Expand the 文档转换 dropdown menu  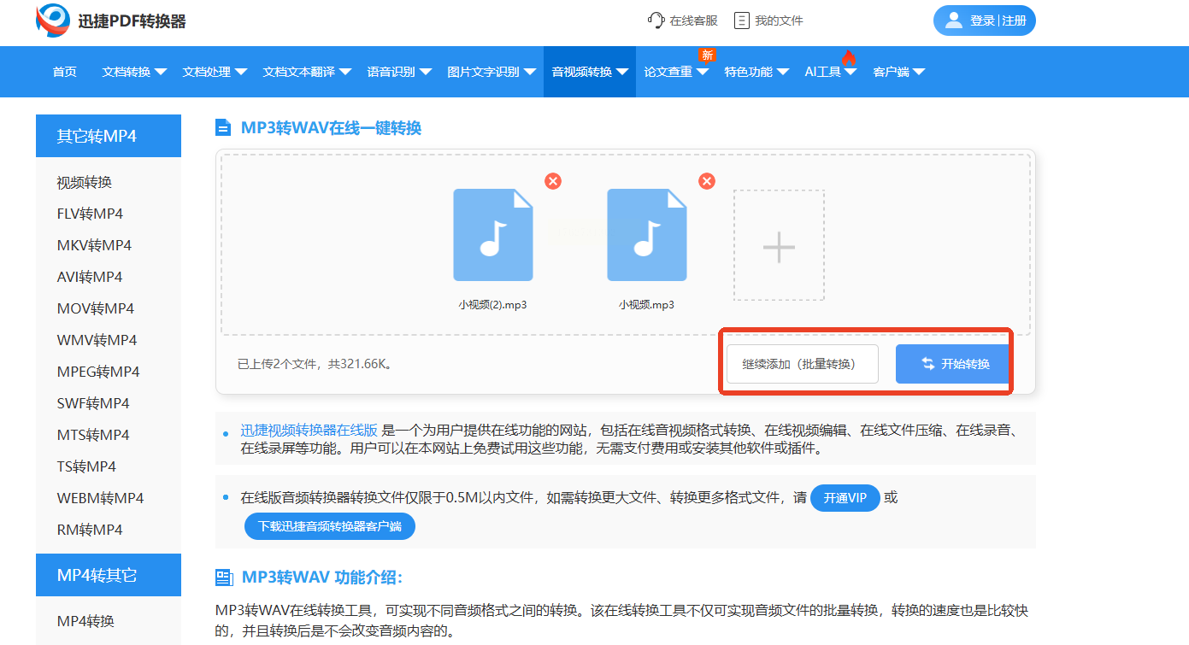[x=134, y=72]
